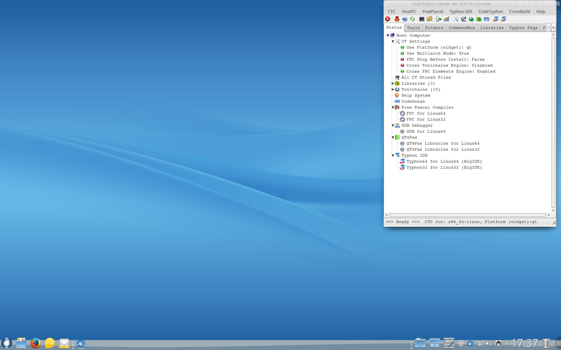The width and height of the screenshot is (561, 350).
Task: Click the blue circular arrows gear icon
Action: pos(487,19)
